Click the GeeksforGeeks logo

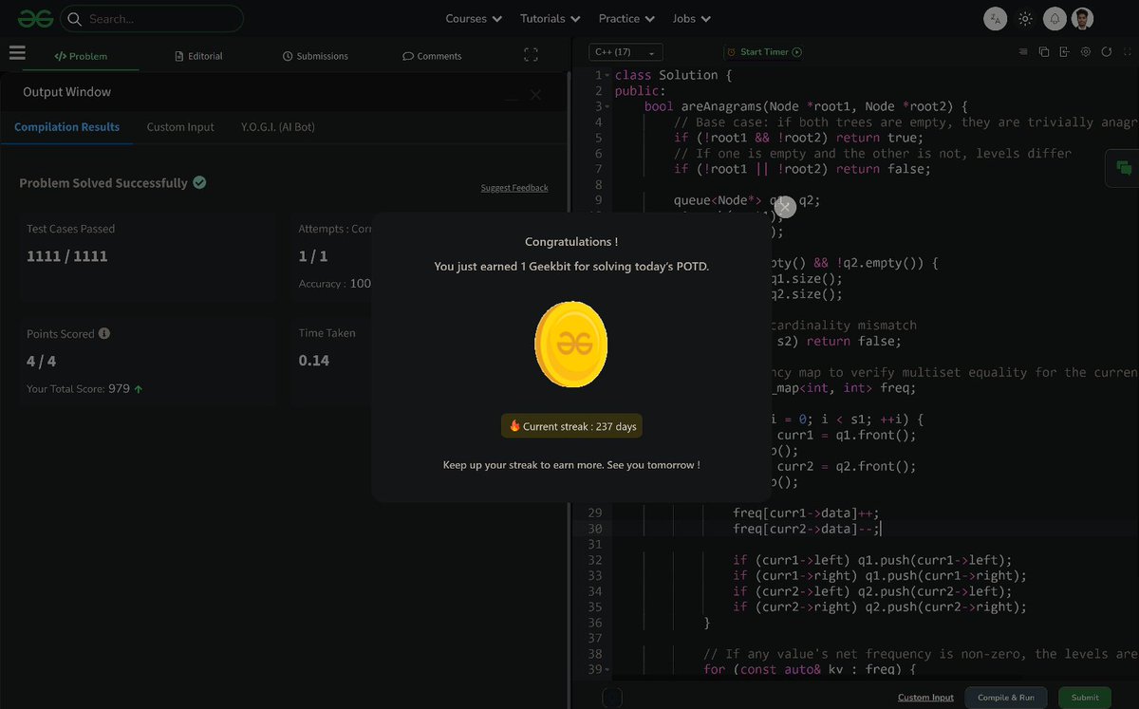tap(35, 18)
